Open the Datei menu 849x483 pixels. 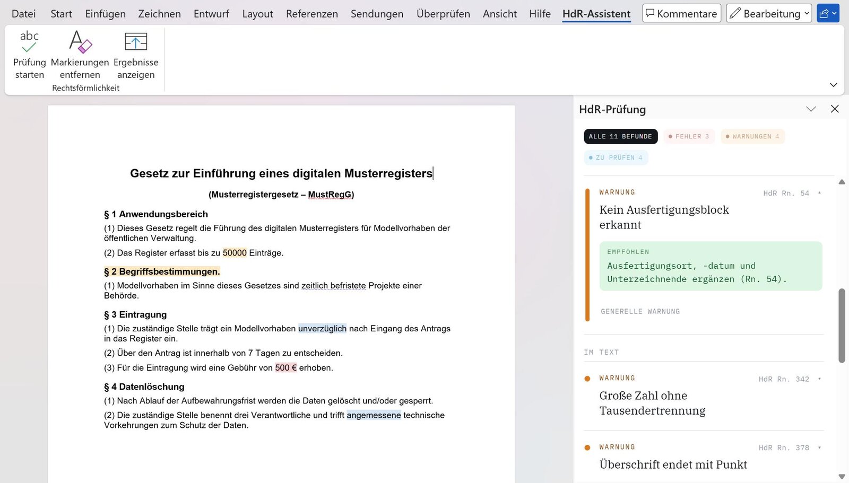point(24,14)
